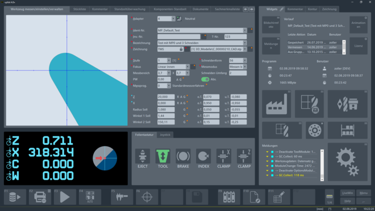Open the large gears settings widget
The width and height of the screenshot is (375, 211).
click(348, 162)
